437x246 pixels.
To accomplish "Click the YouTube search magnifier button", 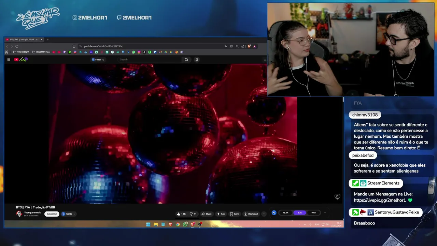I will [186, 59].
